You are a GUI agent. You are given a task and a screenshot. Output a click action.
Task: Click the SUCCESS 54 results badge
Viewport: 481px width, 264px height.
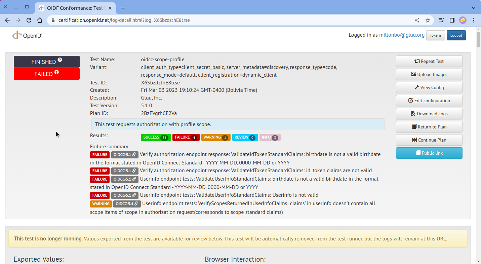(156, 137)
